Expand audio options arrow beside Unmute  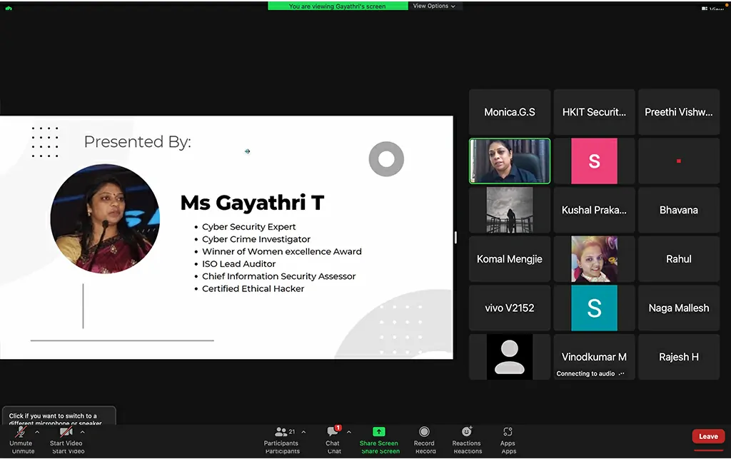tap(37, 432)
